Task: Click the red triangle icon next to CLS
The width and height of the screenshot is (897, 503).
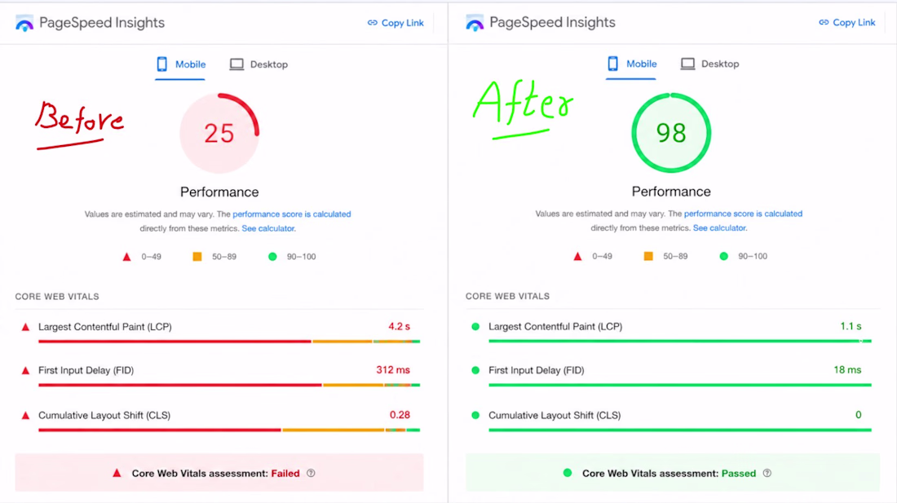Action: 25,416
